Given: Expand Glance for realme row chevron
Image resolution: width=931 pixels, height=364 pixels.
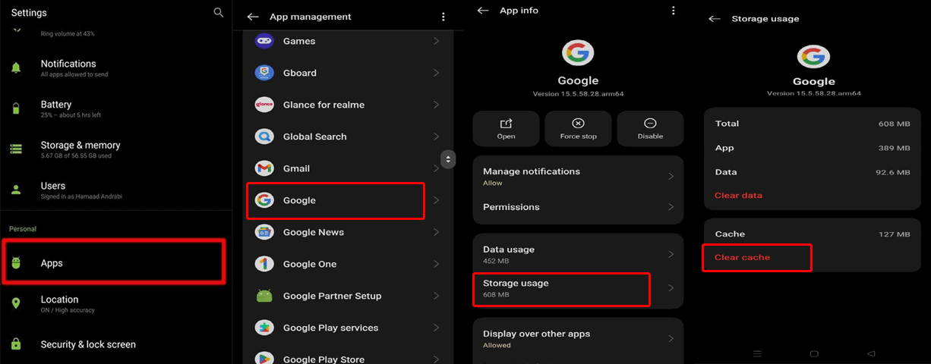Looking at the screenshot, I should click(x=437, y=105).
